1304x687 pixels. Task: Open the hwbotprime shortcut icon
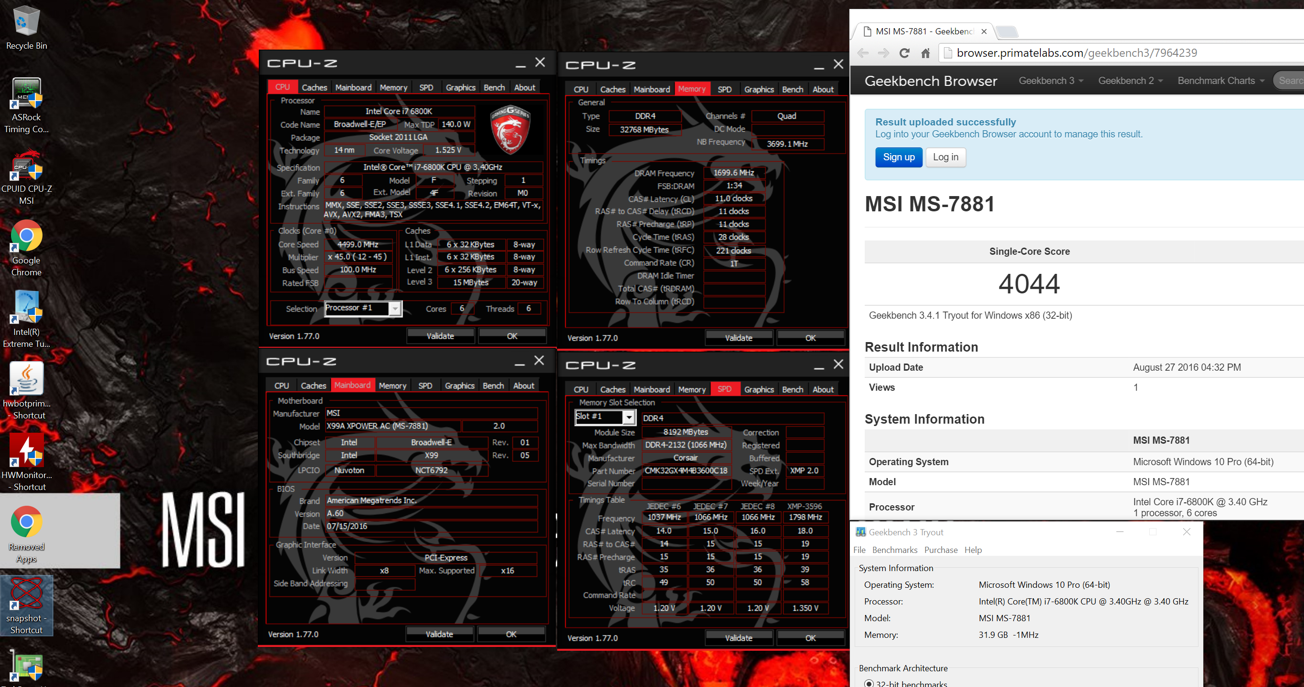pos(26,391)
